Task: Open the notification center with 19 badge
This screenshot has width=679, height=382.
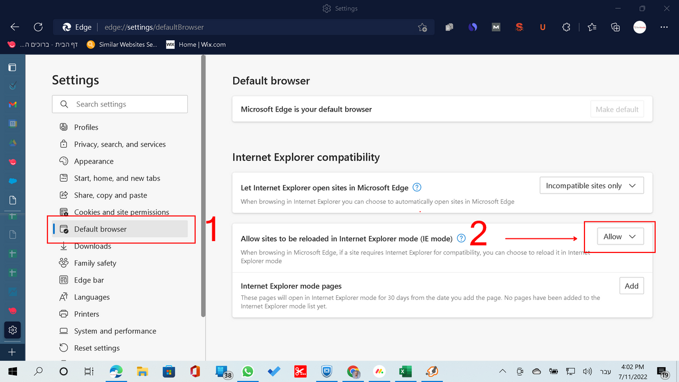Action: (x=664, y=372)
